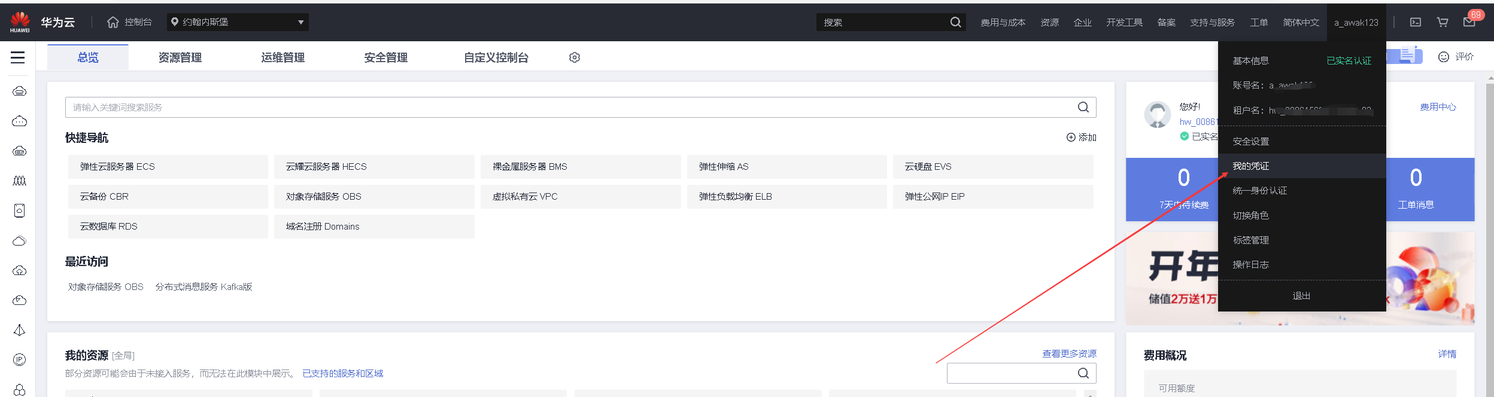Switch to the 自定义控制台 tab

pos(496,57)
